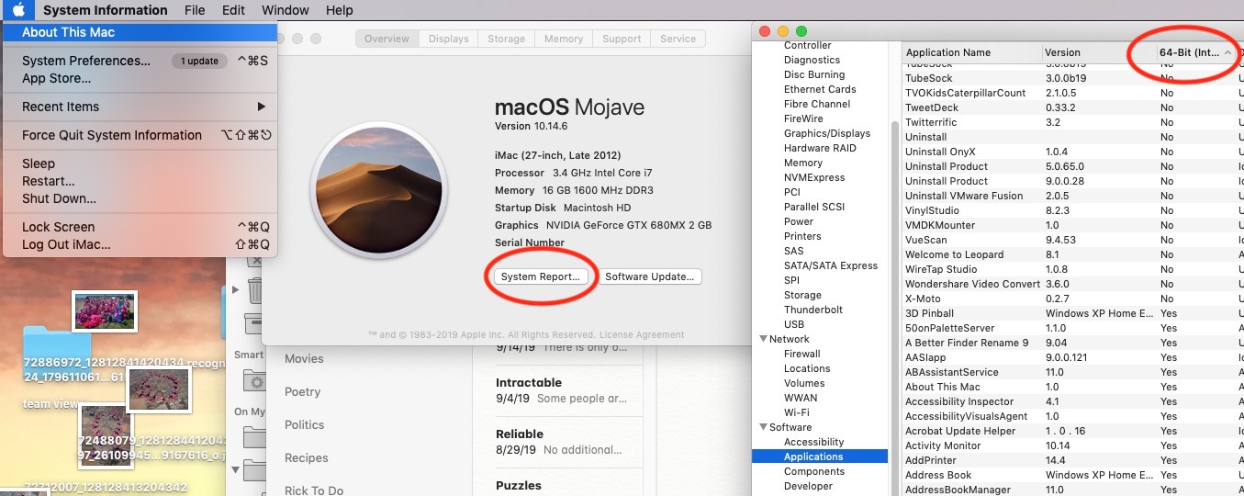The width and height of the screenshot is (1244, 496).
Task: Select the Politics folder
Action: (305, 424)
